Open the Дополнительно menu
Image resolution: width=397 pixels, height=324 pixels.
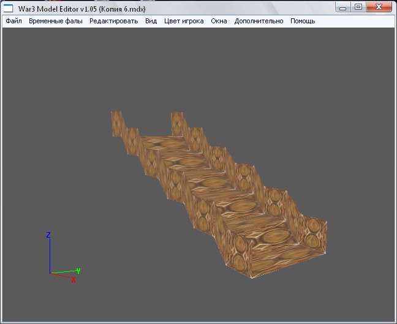(x=259, y=21)
